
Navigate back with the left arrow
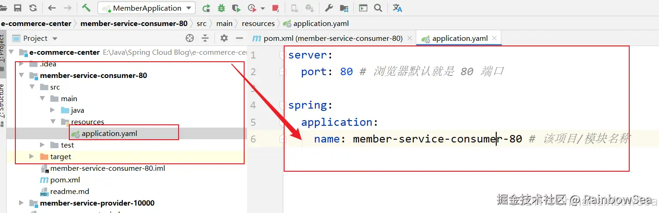[x=52, y=8]
